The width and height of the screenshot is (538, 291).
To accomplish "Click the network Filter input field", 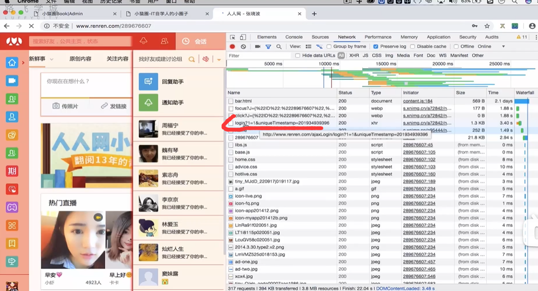I will point(259,56).
